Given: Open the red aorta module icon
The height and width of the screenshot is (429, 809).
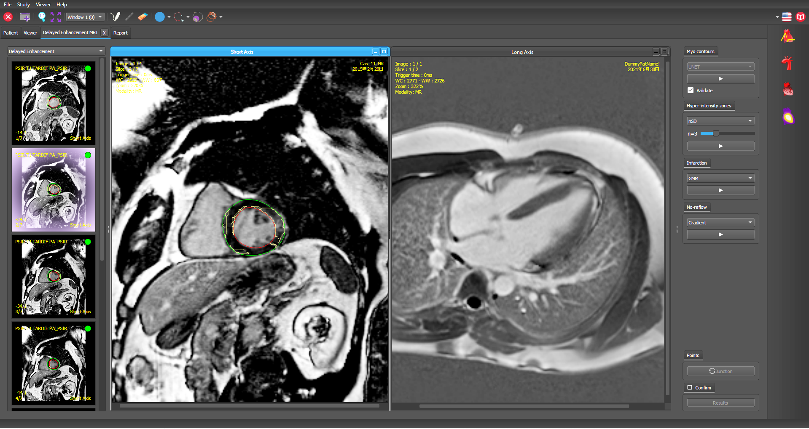Looking at the screenshot, I should coord(787,63).
